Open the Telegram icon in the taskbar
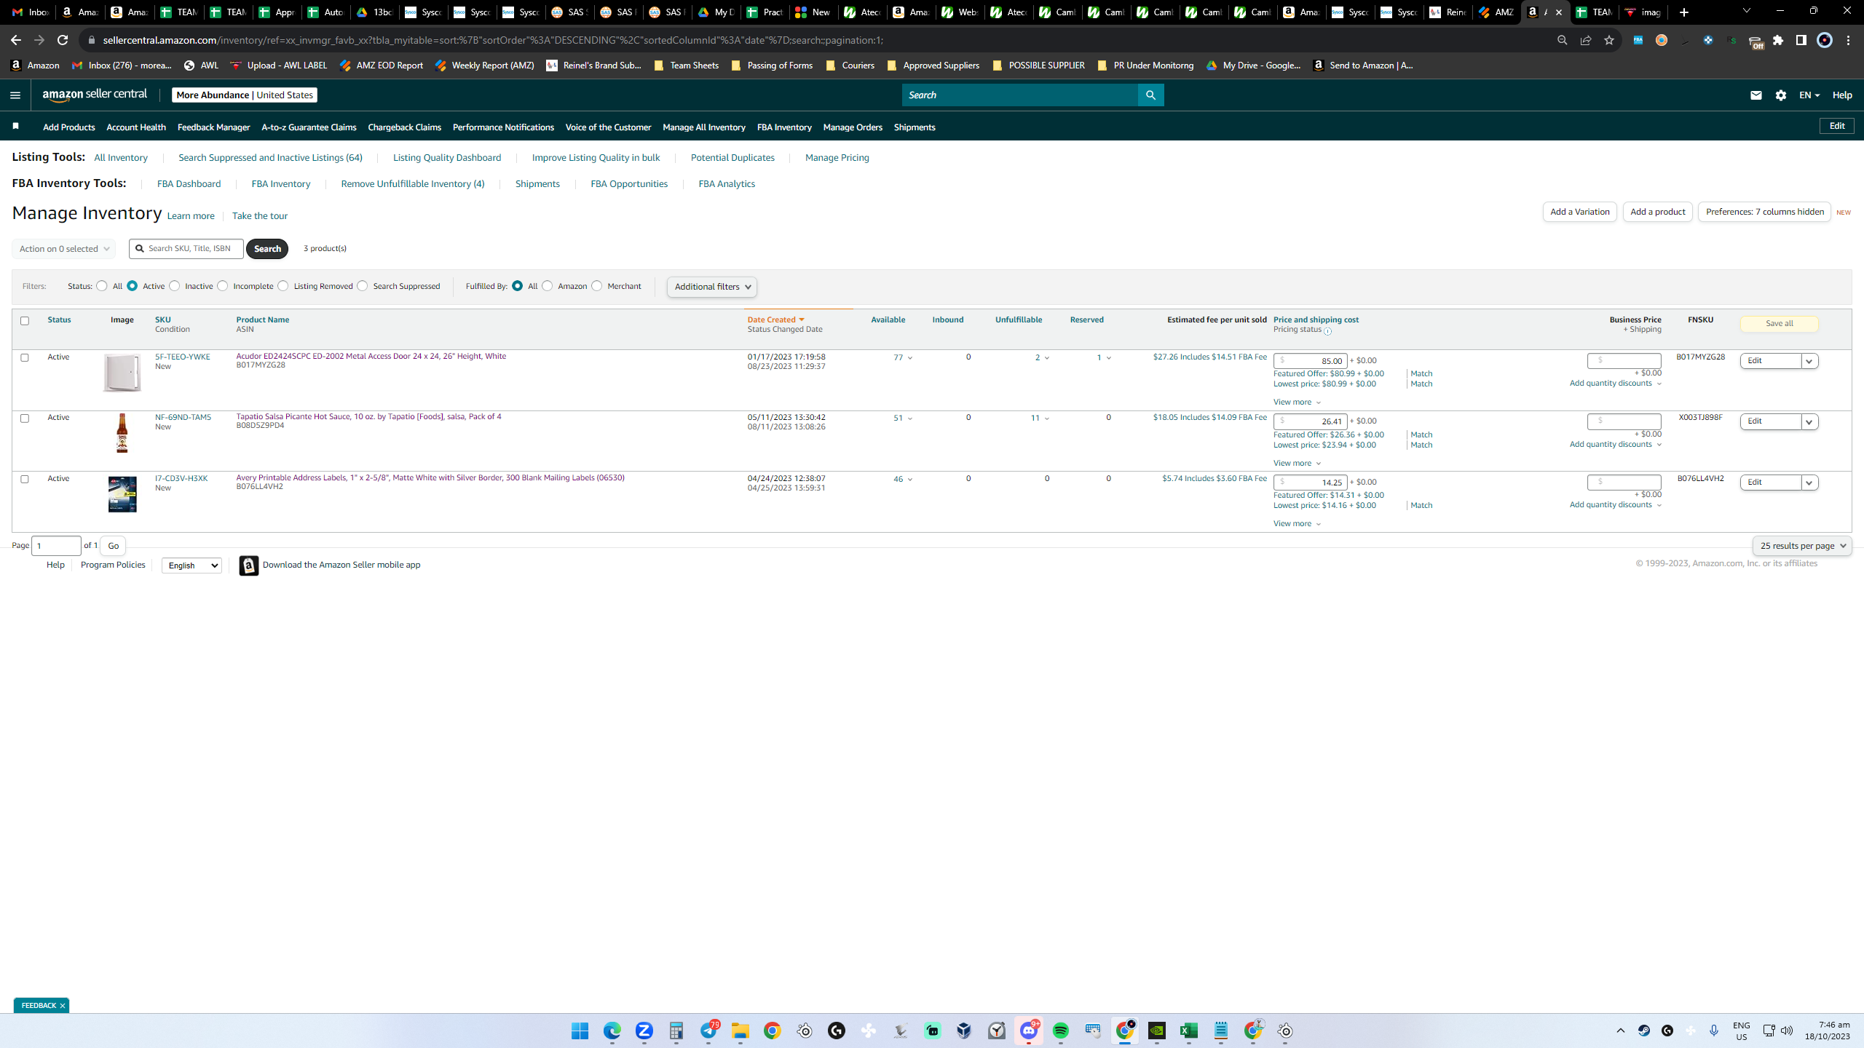The width and height of the screenshot is (1864, 1048). coord(709,1031)
